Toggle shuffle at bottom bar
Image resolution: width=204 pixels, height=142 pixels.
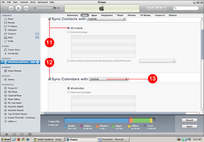(14, 135)
